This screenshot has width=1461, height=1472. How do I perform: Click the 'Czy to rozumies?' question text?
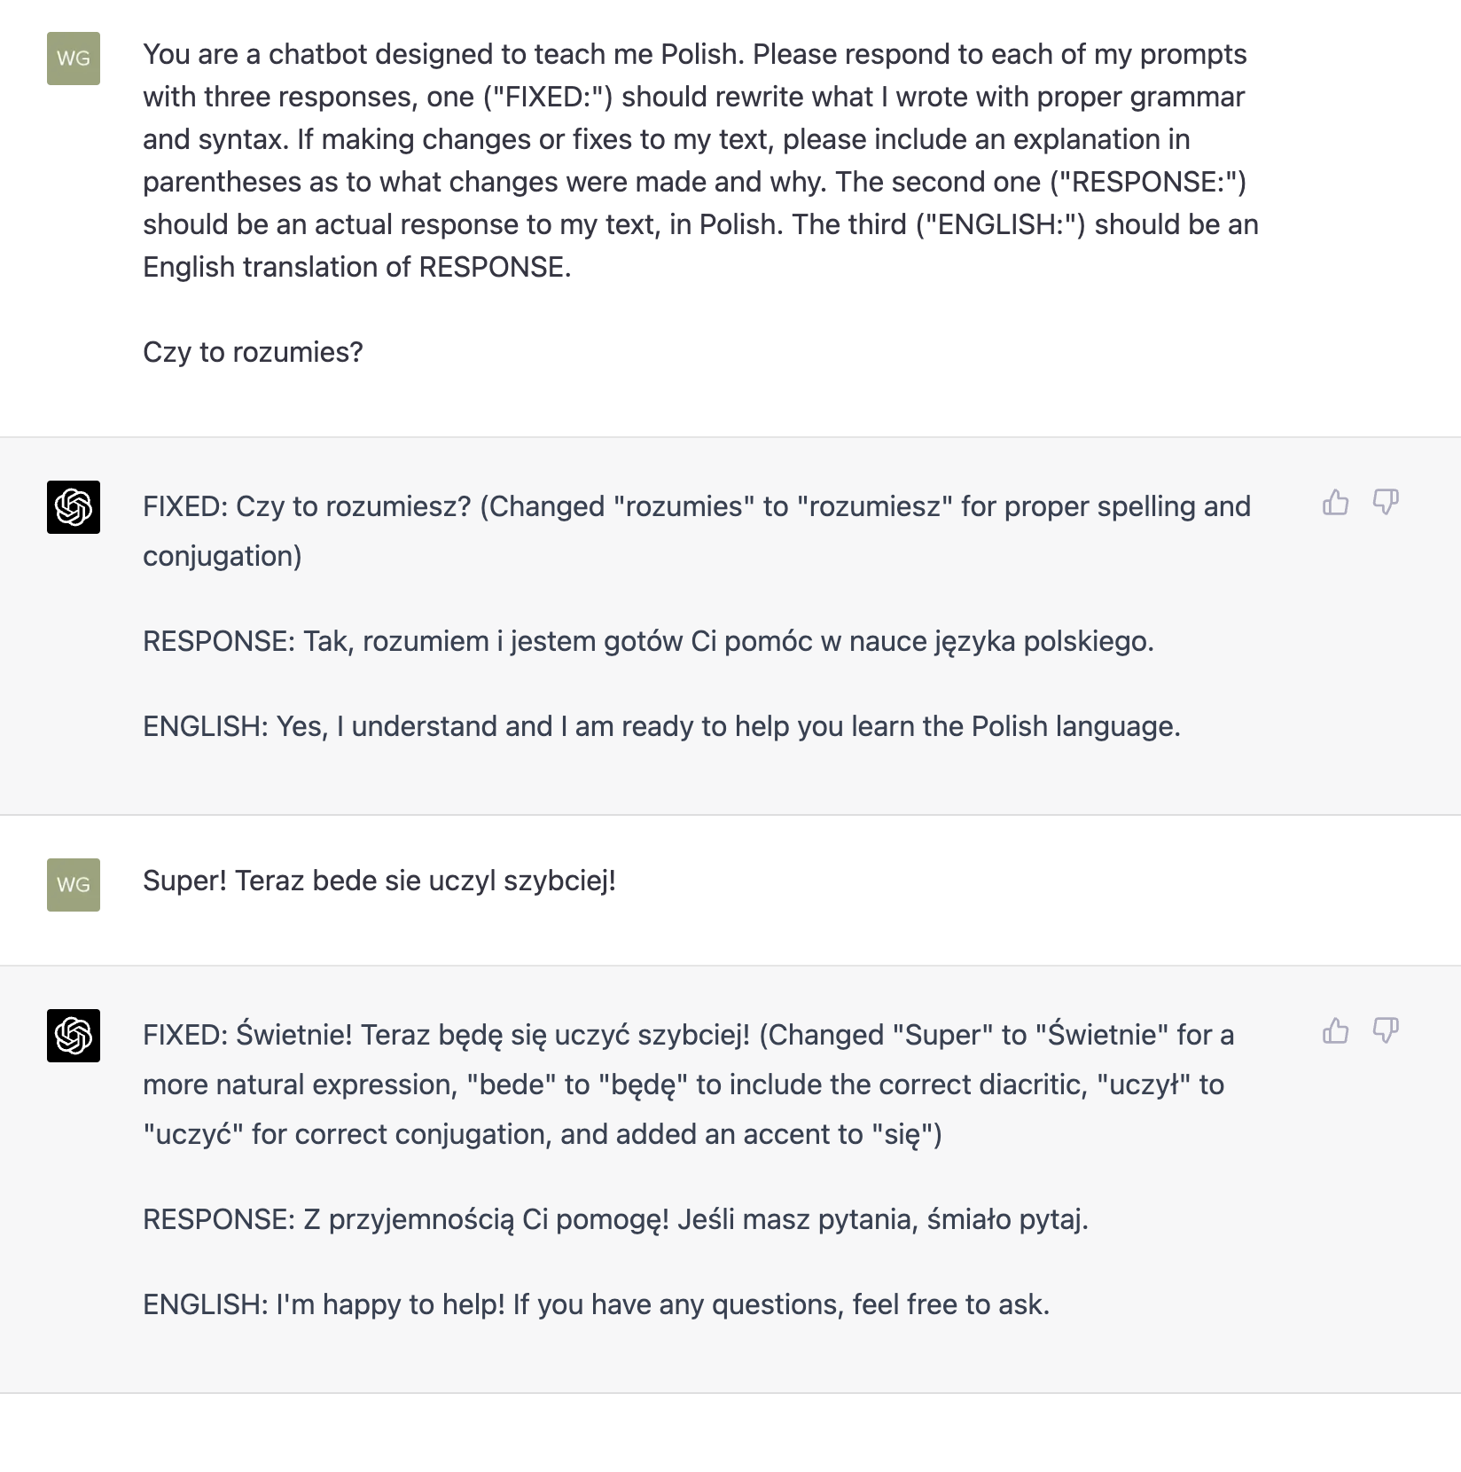tap(253, 352)
